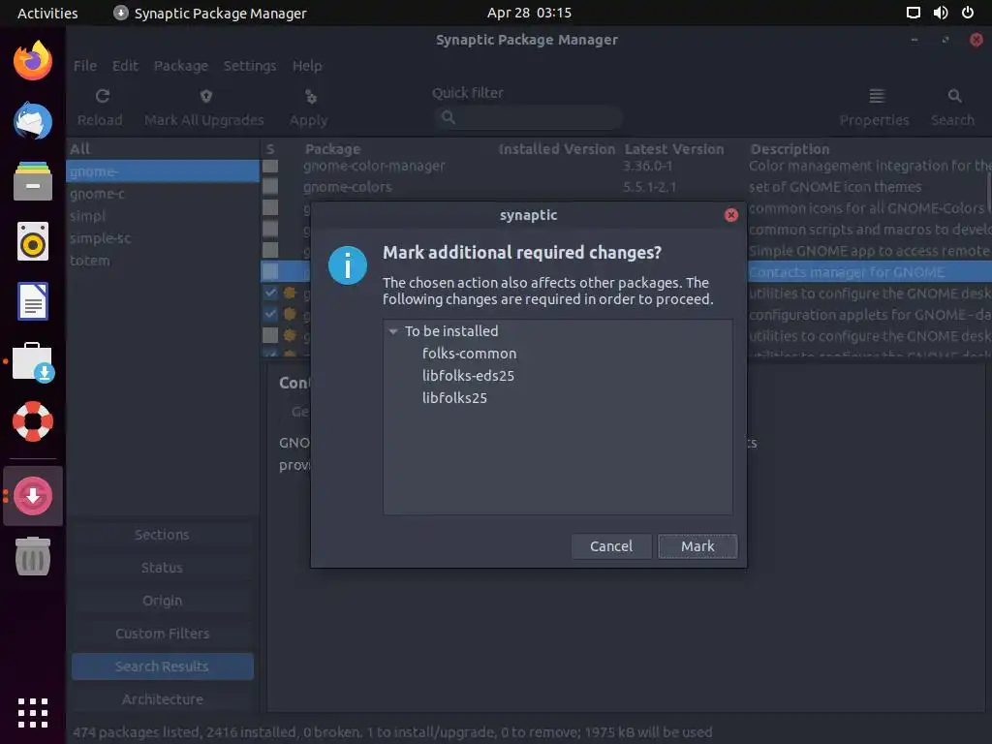The height and width of the screenshot is (744, 992).
Task: Toggle checkbox for the 'common scripts' row
Action: (270, 229)
